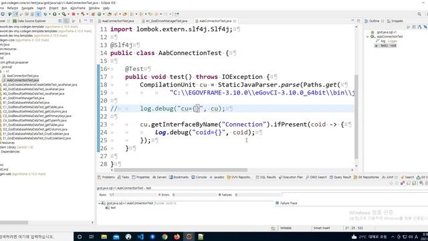Image resolution: width=428 pixels, height=241 pixels.
Task: Select B1_GodDatabaseMetaDataTest.java in the tree
Action: click(26, 102)
